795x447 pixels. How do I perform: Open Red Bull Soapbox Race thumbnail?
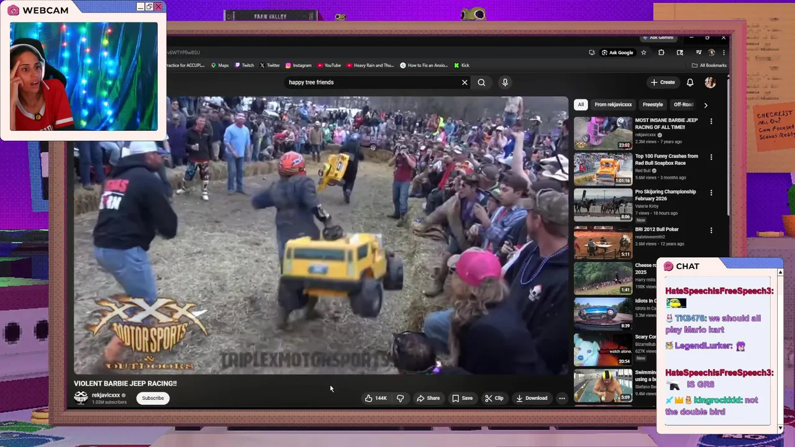[x=603, y=169]
